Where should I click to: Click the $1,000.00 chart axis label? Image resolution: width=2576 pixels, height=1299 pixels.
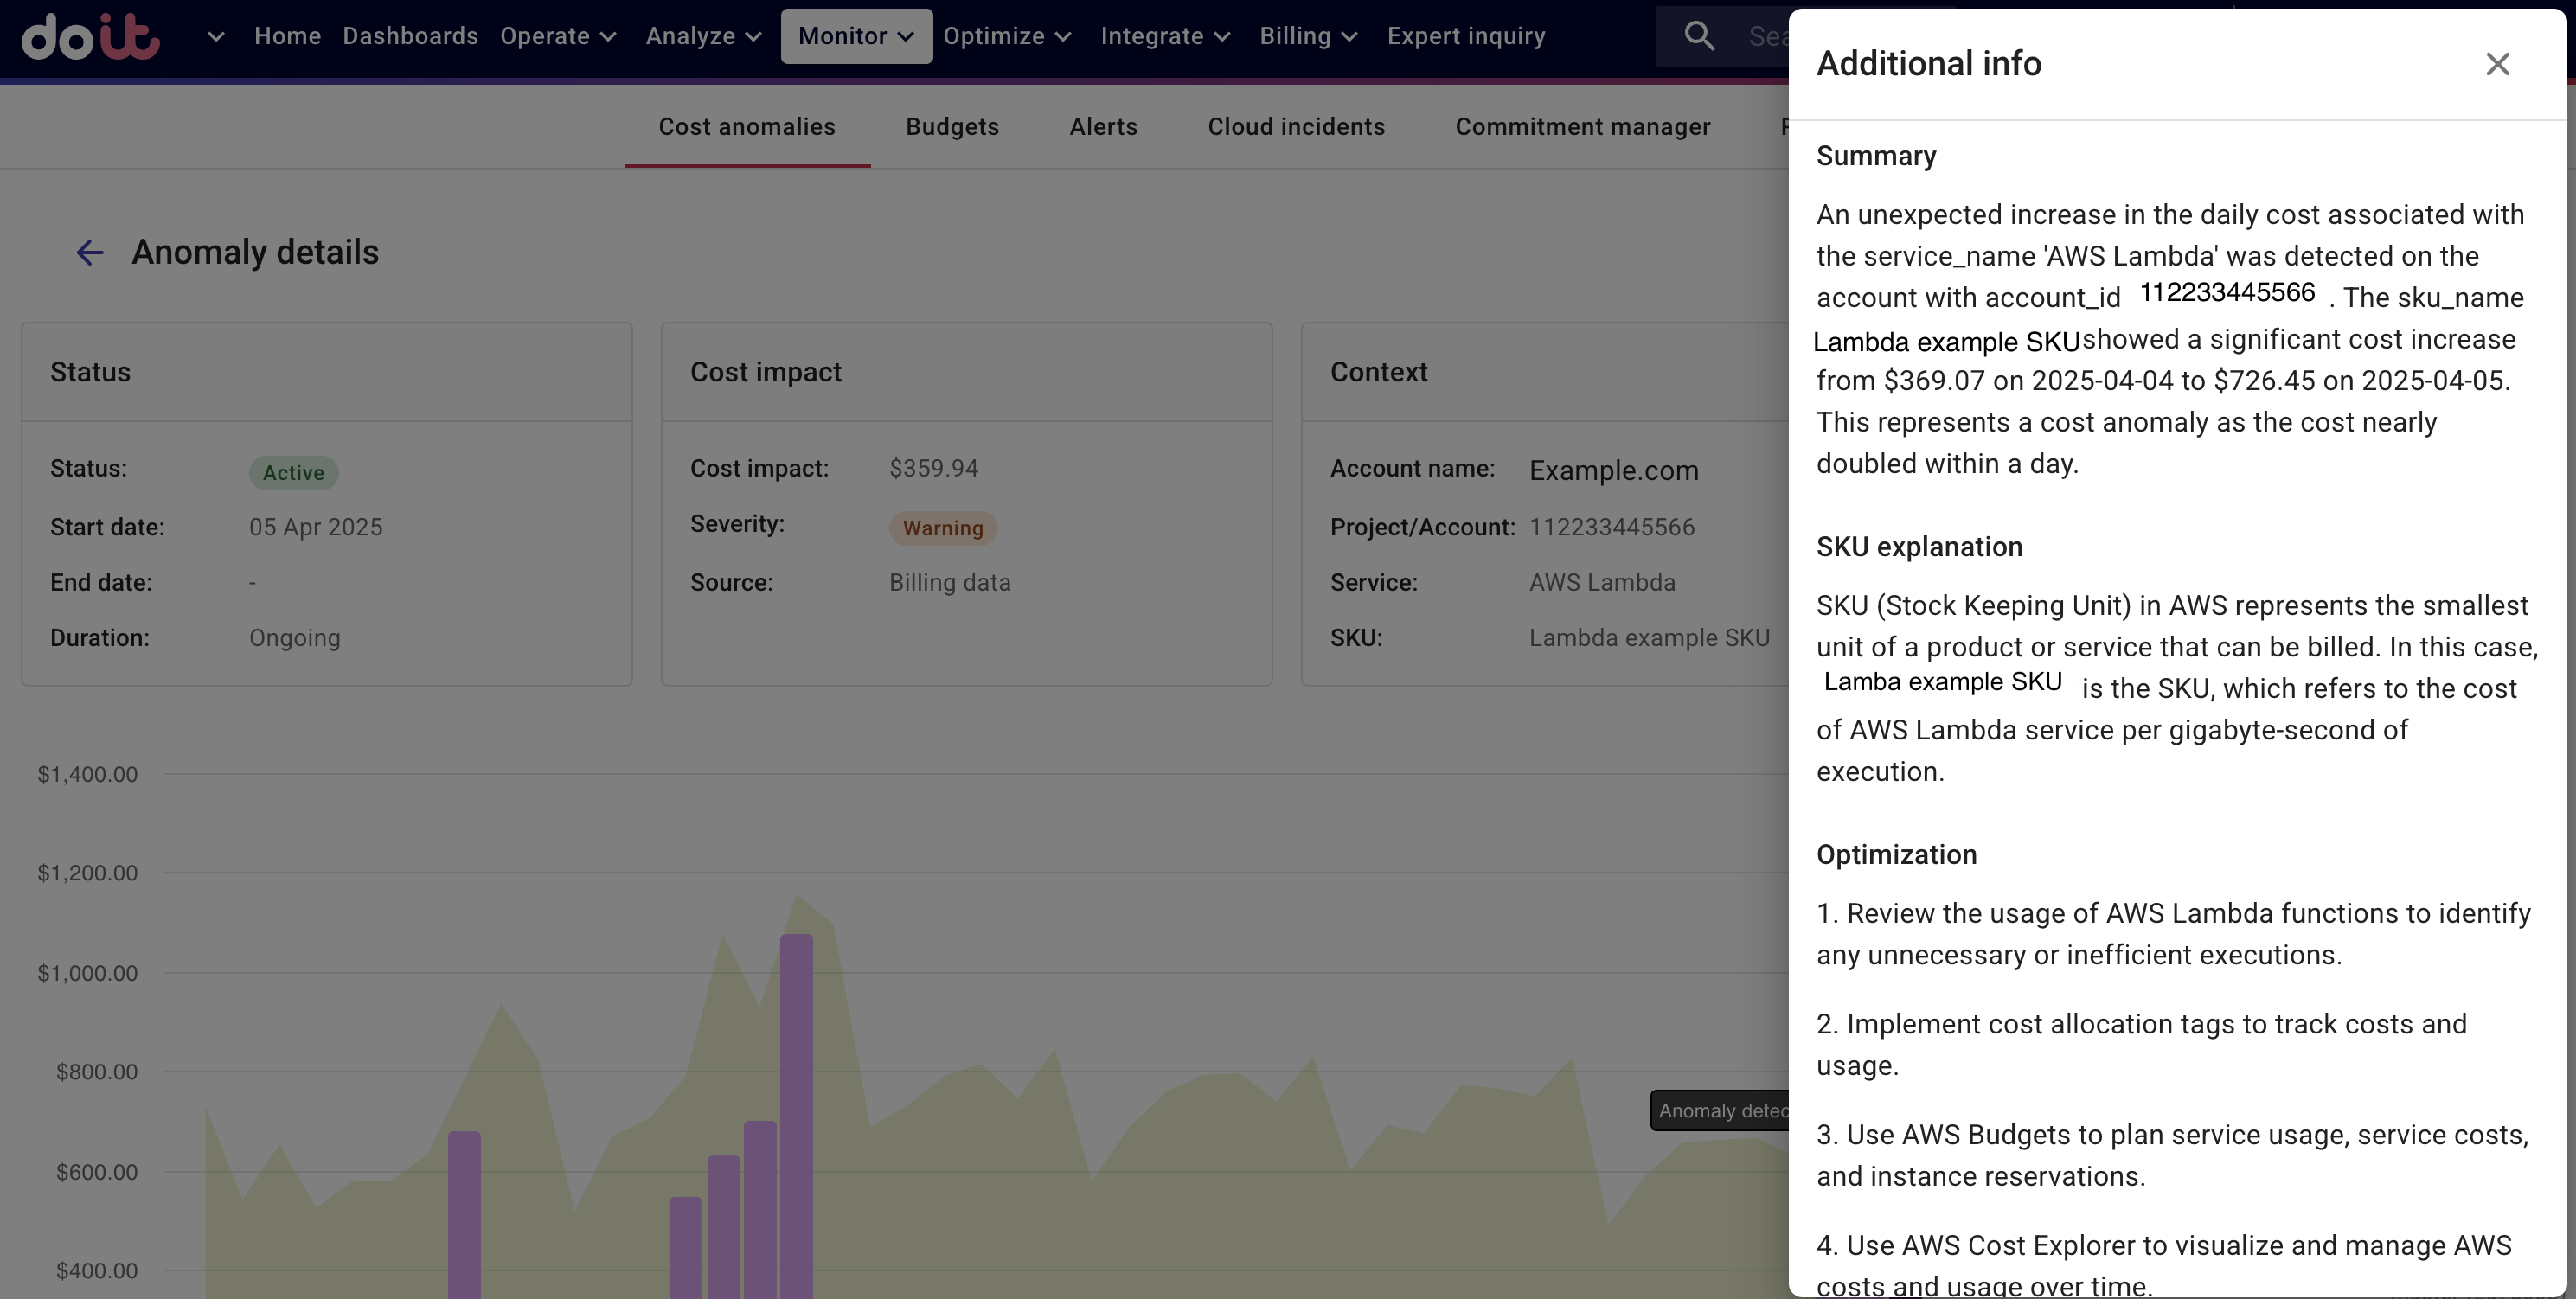tap(87, 973)
